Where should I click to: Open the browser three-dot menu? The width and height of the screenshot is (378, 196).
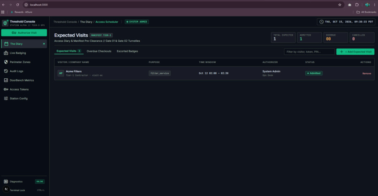coord(374,5)
